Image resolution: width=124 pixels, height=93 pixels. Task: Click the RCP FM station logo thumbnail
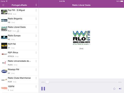(4, 46)
